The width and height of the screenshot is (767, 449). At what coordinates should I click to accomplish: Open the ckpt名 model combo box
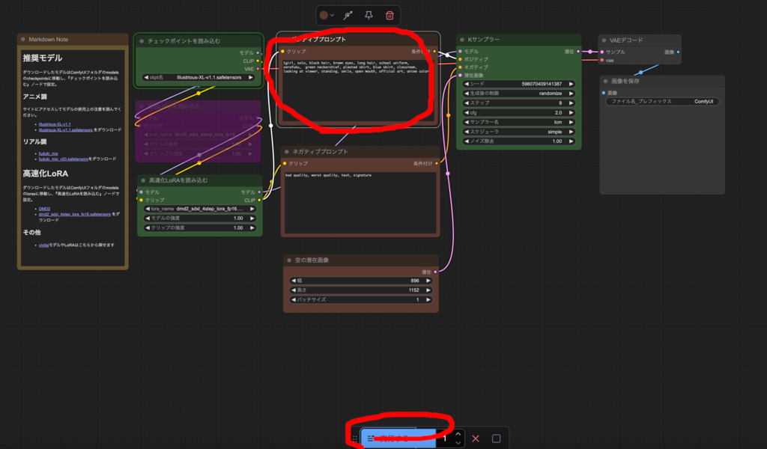[198, 77]
